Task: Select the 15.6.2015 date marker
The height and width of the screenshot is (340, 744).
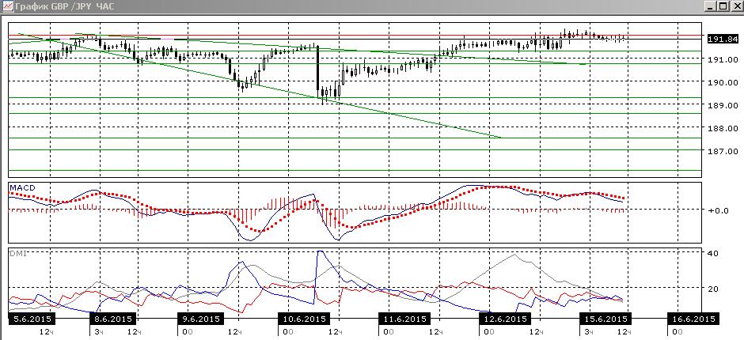Action: tap(606, 319)
